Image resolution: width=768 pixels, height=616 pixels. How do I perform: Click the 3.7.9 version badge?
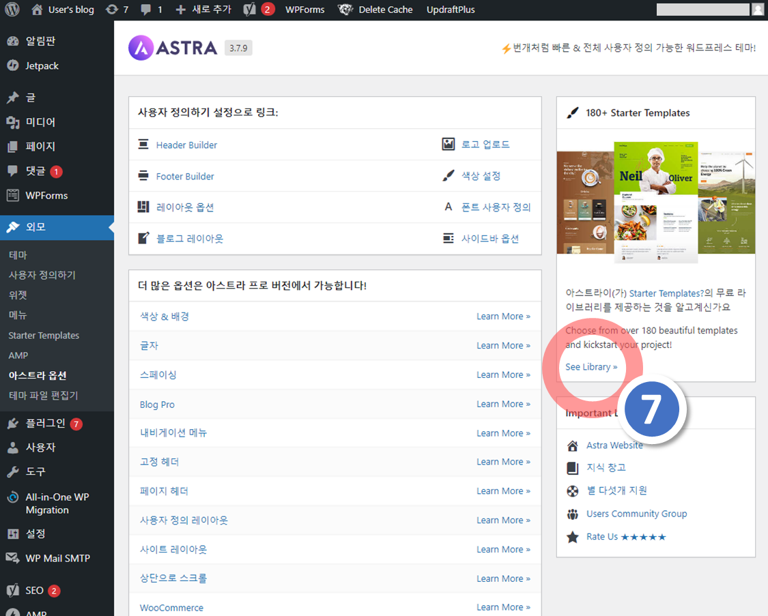(238, 48)
